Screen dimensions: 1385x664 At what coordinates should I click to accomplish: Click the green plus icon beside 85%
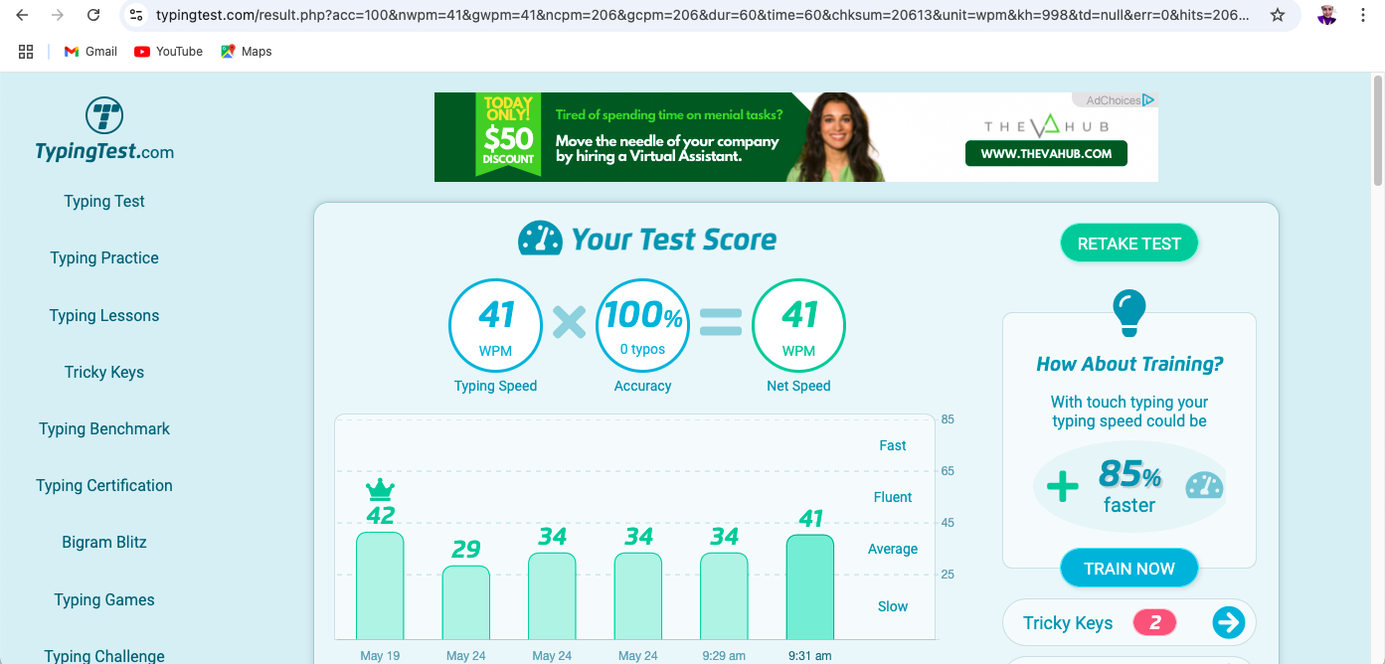pos(1063,486)
